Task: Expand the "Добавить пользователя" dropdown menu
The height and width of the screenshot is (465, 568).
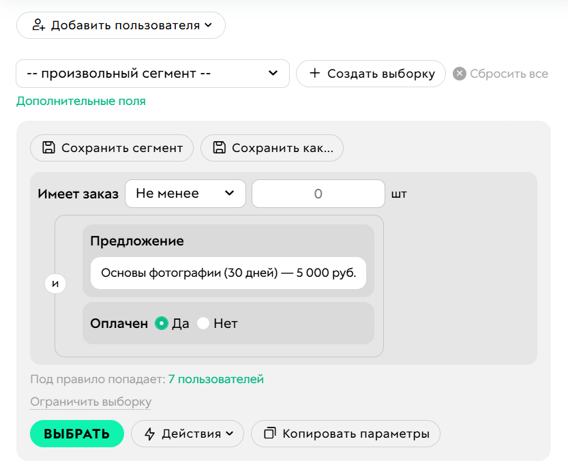Action: coord(120,25)
